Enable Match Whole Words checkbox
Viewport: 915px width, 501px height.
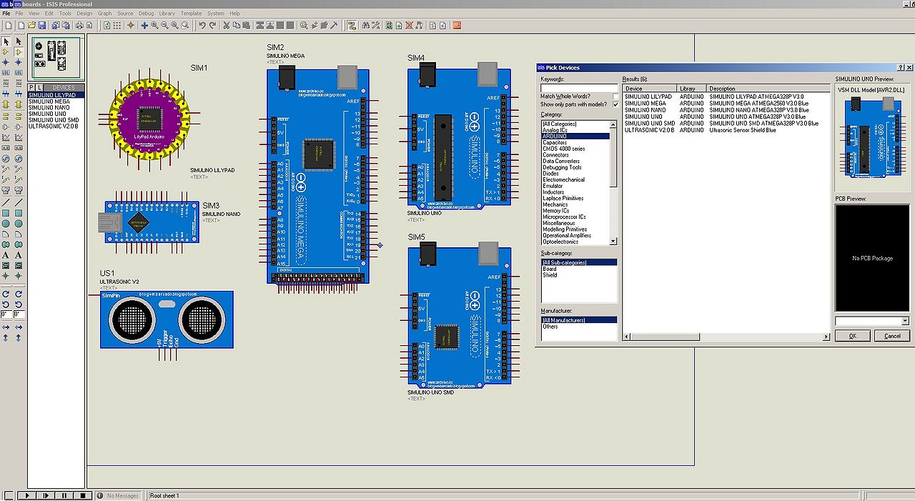coord(615,96)
